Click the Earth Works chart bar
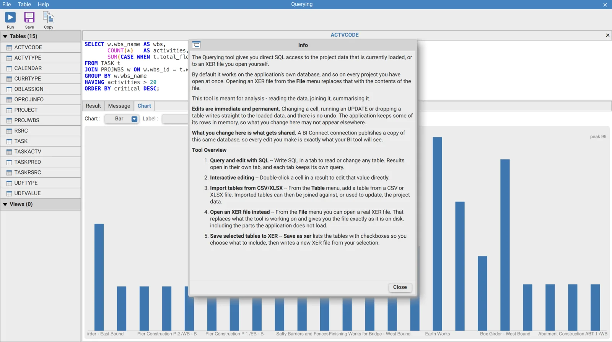 [437, 234]
